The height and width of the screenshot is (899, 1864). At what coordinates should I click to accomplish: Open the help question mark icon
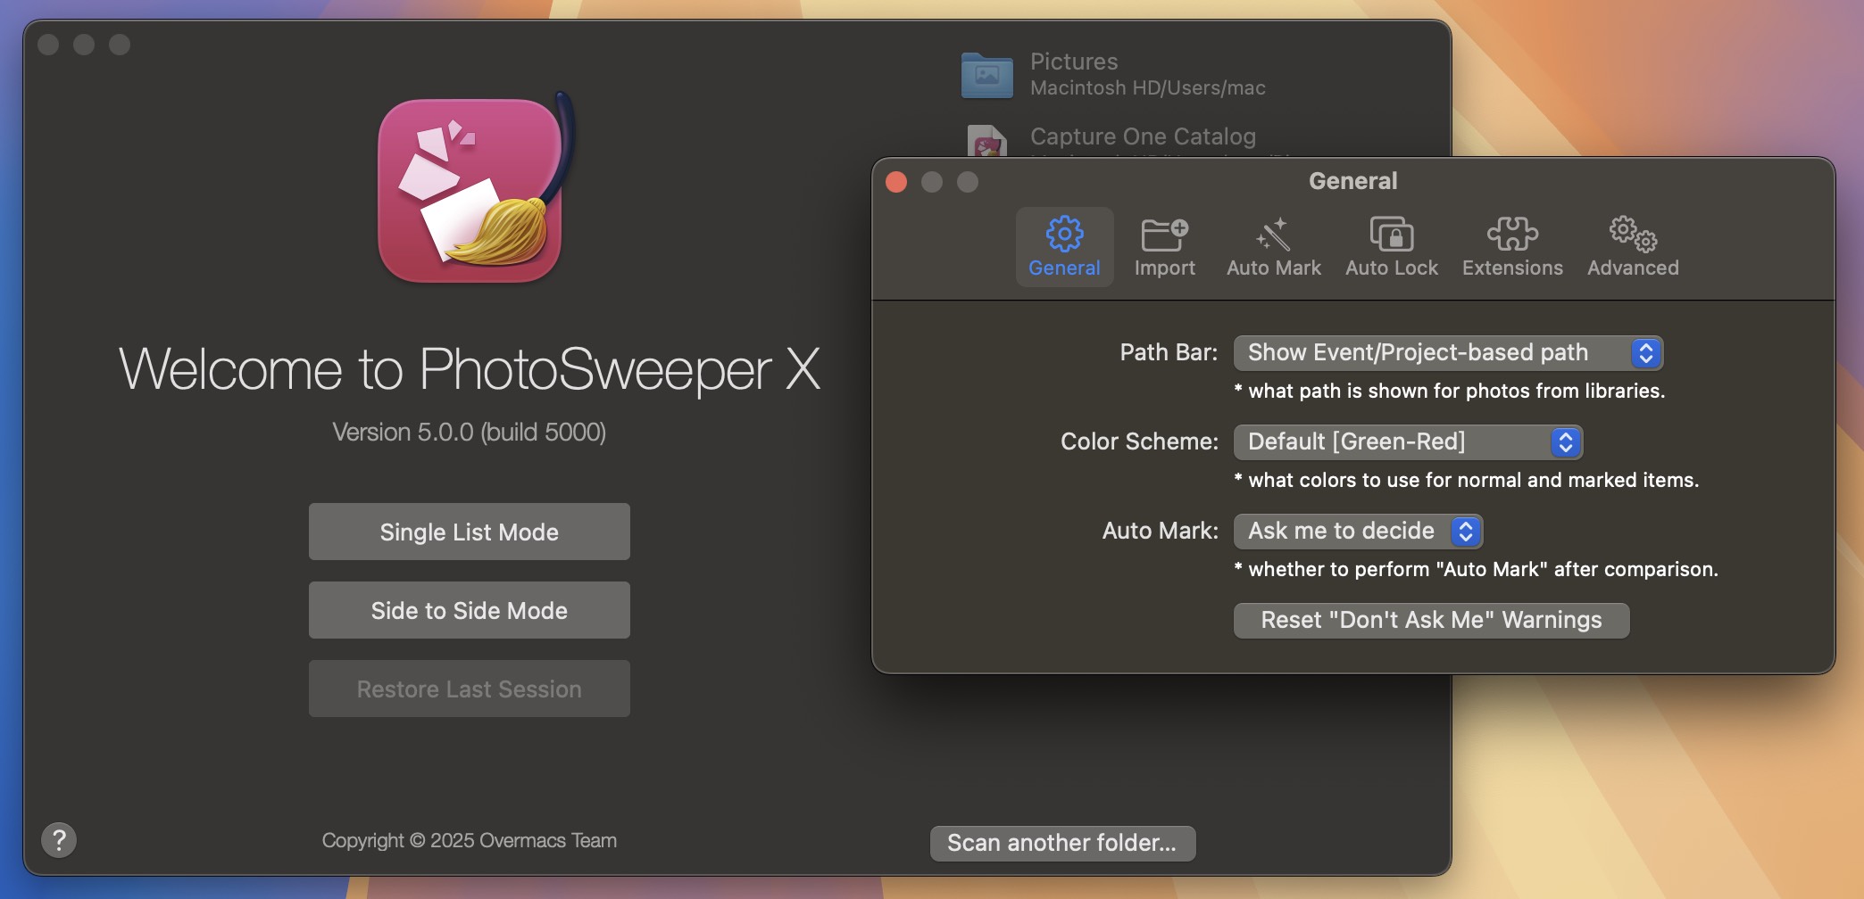click(59, 838)
